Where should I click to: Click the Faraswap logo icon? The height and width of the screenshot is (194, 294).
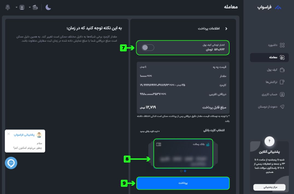click(x=278, y=8)
